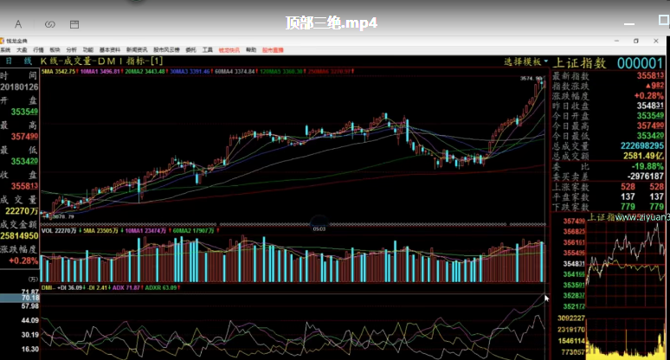This screenshot has width=670, height=360.
Task: Click the VOL 22270万 volume label
Action: (x=59, y=230)
